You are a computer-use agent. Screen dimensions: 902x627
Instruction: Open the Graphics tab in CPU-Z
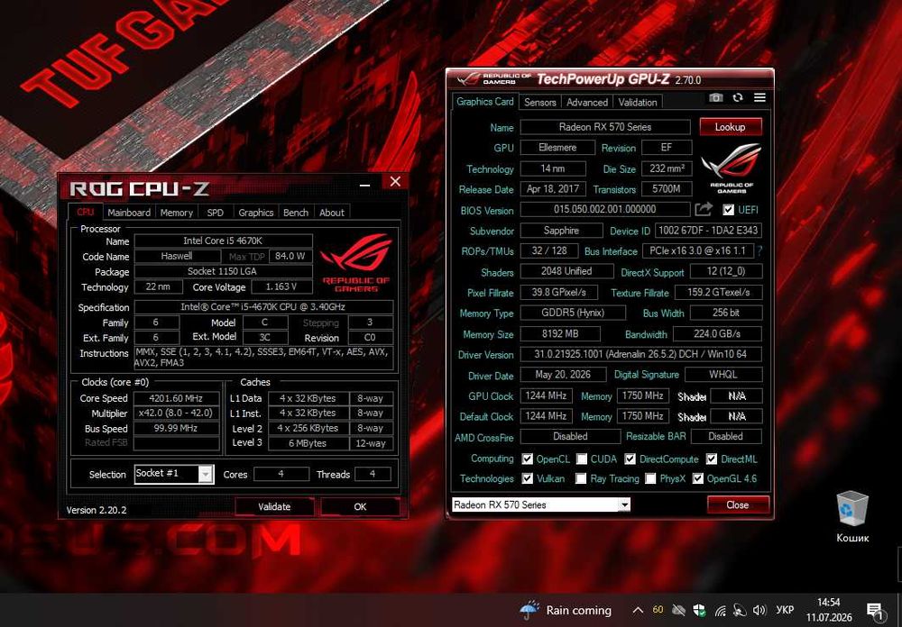point(256,213)
